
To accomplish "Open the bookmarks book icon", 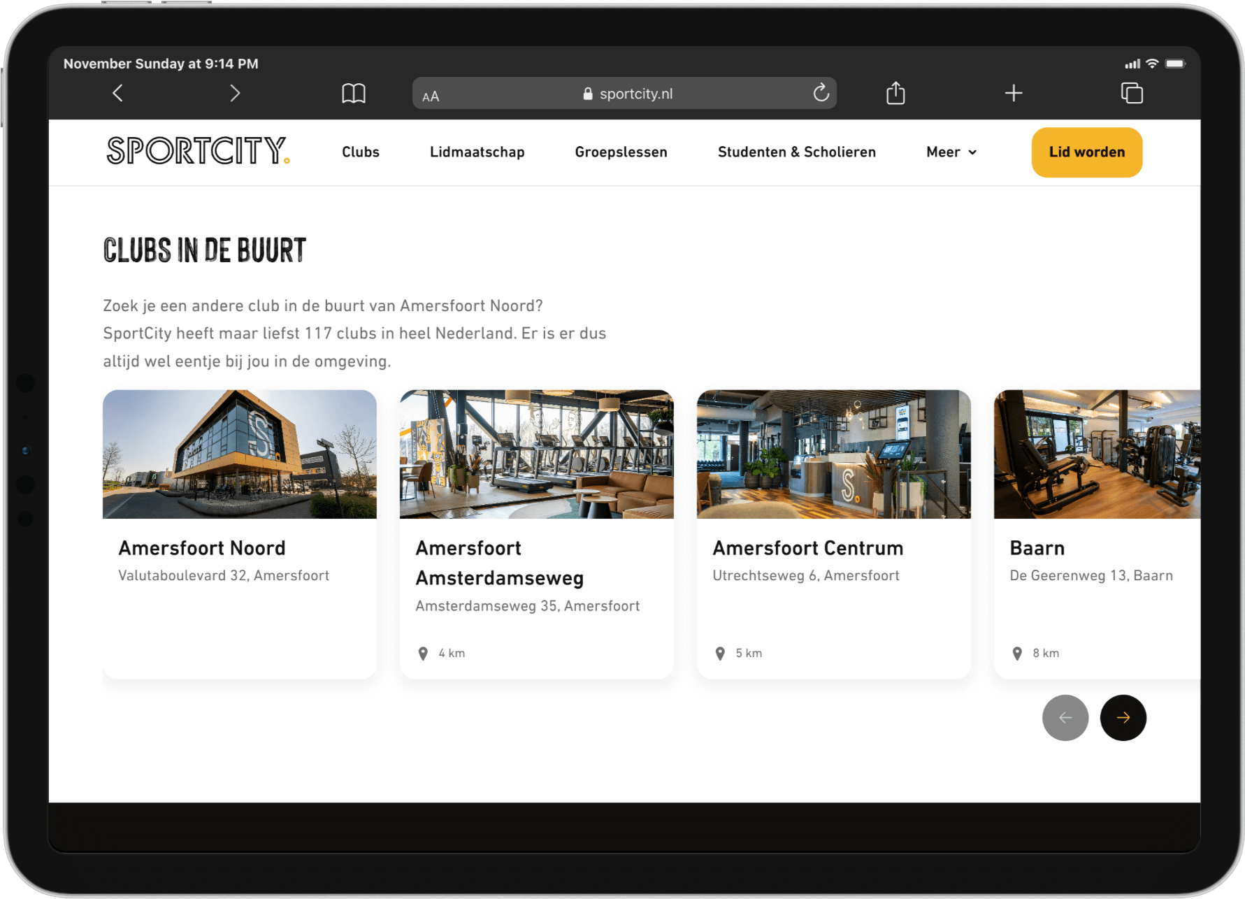I will point(354,93).
